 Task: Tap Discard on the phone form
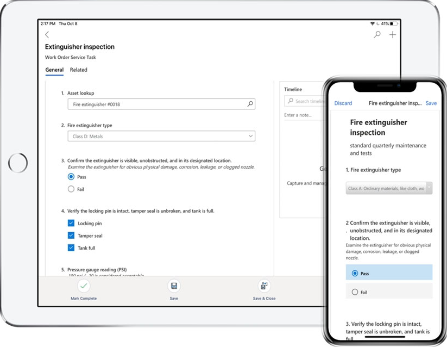click(343, 103)
